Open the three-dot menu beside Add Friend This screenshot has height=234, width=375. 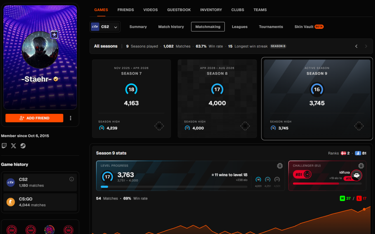click(71, 118)
